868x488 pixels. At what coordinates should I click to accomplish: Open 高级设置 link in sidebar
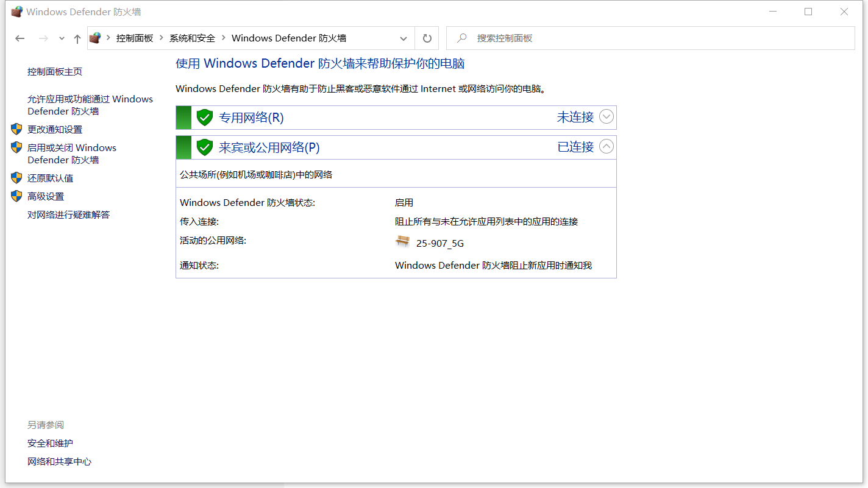pos(46,196)
